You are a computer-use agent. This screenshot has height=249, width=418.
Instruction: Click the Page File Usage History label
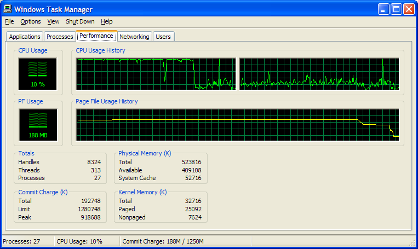(107, 101)
